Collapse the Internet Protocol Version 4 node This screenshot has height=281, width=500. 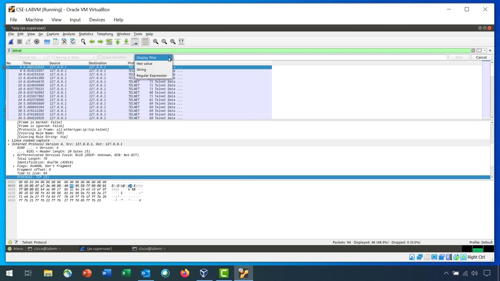coord(9,144)
